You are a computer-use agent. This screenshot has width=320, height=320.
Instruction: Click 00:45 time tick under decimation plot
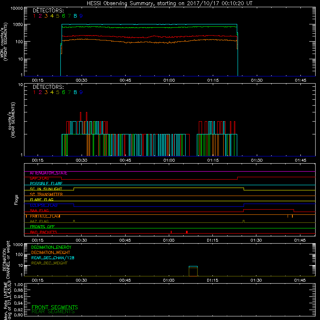click(x=125, y=280)
